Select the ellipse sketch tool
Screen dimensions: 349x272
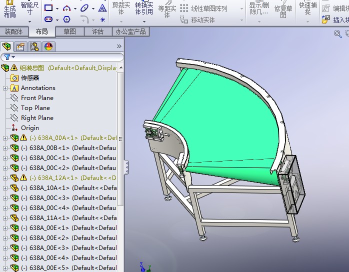(x=84, y=8)
